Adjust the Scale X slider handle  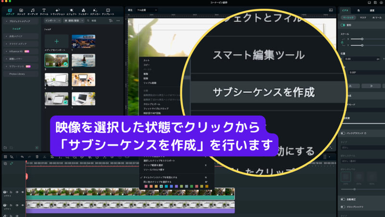coord(362,39)
